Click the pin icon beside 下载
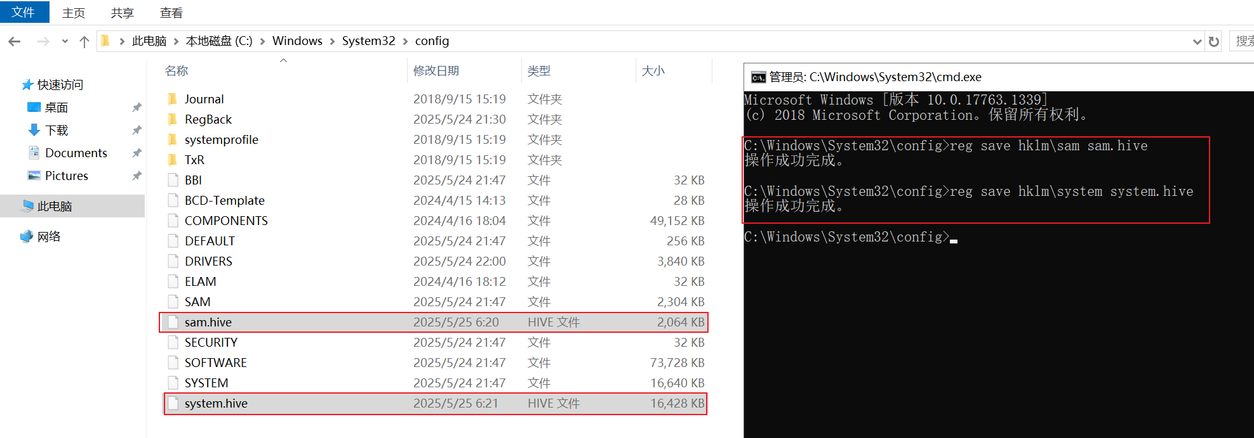 pyautogui.click(x=137, y=130)
